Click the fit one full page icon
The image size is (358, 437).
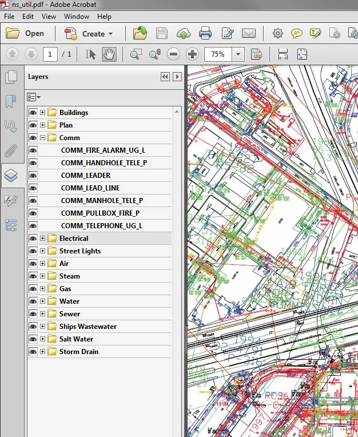tap(302, 54)
